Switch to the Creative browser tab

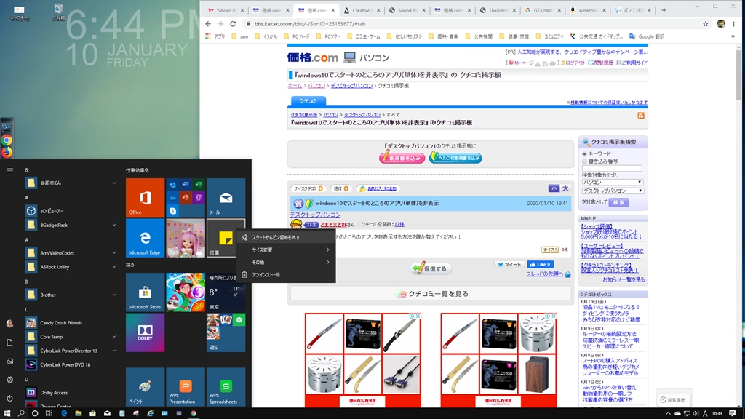361,10
